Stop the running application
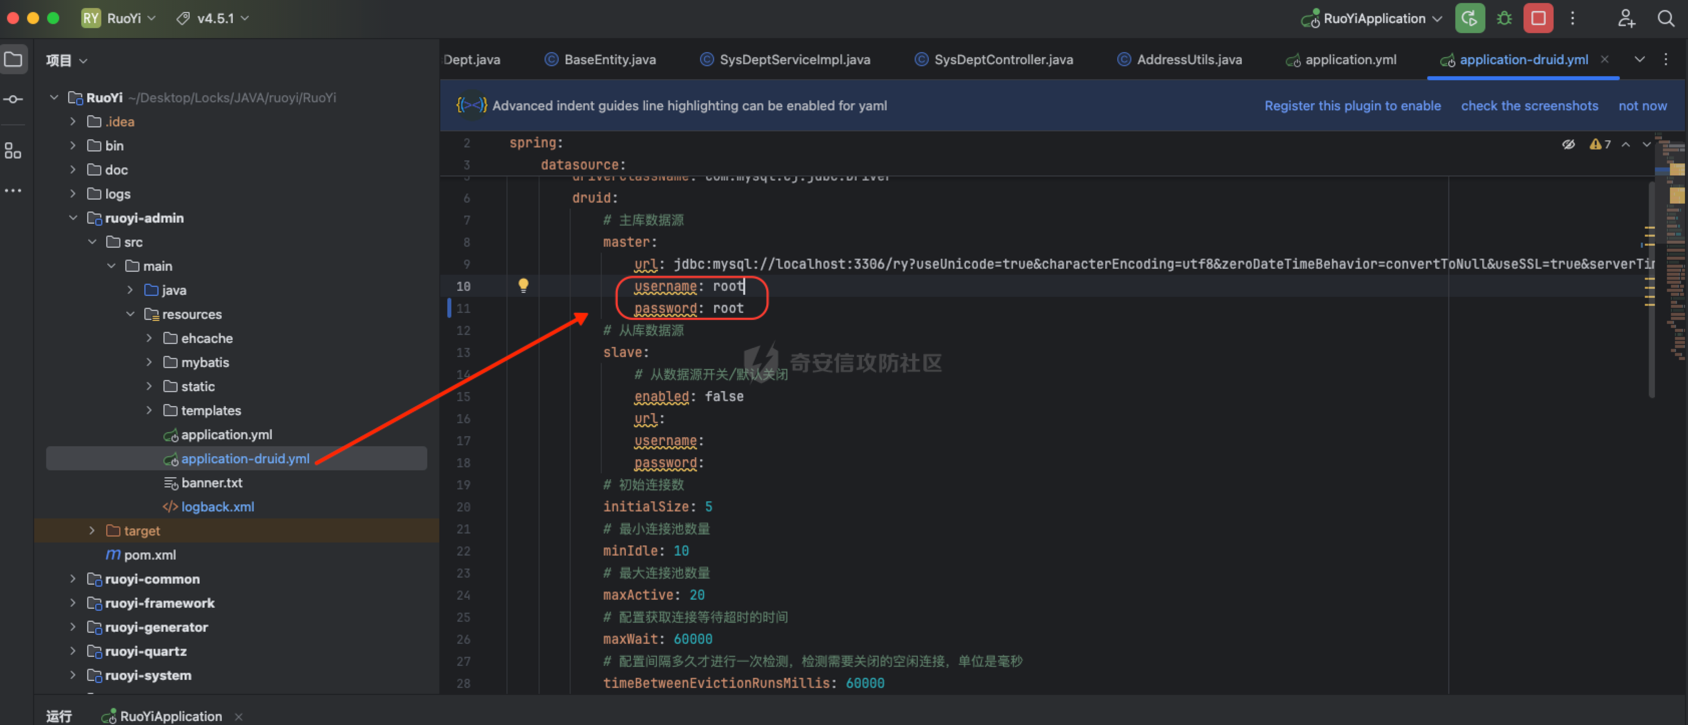 1538,19
